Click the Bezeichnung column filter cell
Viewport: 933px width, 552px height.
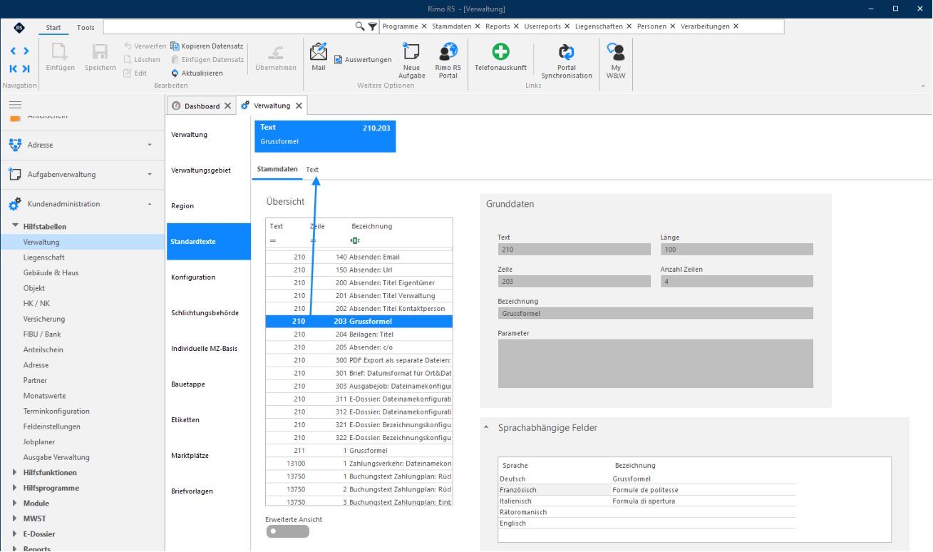coord(401,240)
